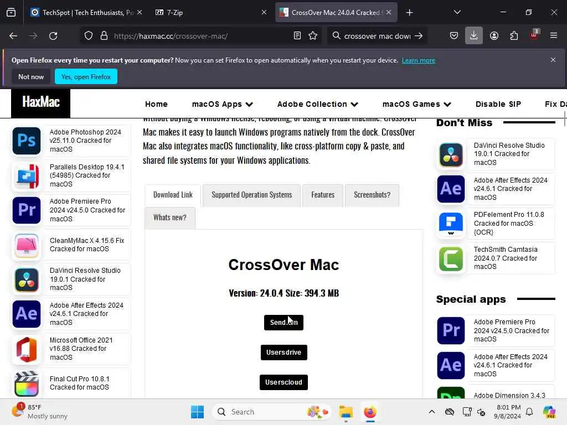The image size is (567, 425).
Task: Open weather widget showing 85°F
Action: 40,412
